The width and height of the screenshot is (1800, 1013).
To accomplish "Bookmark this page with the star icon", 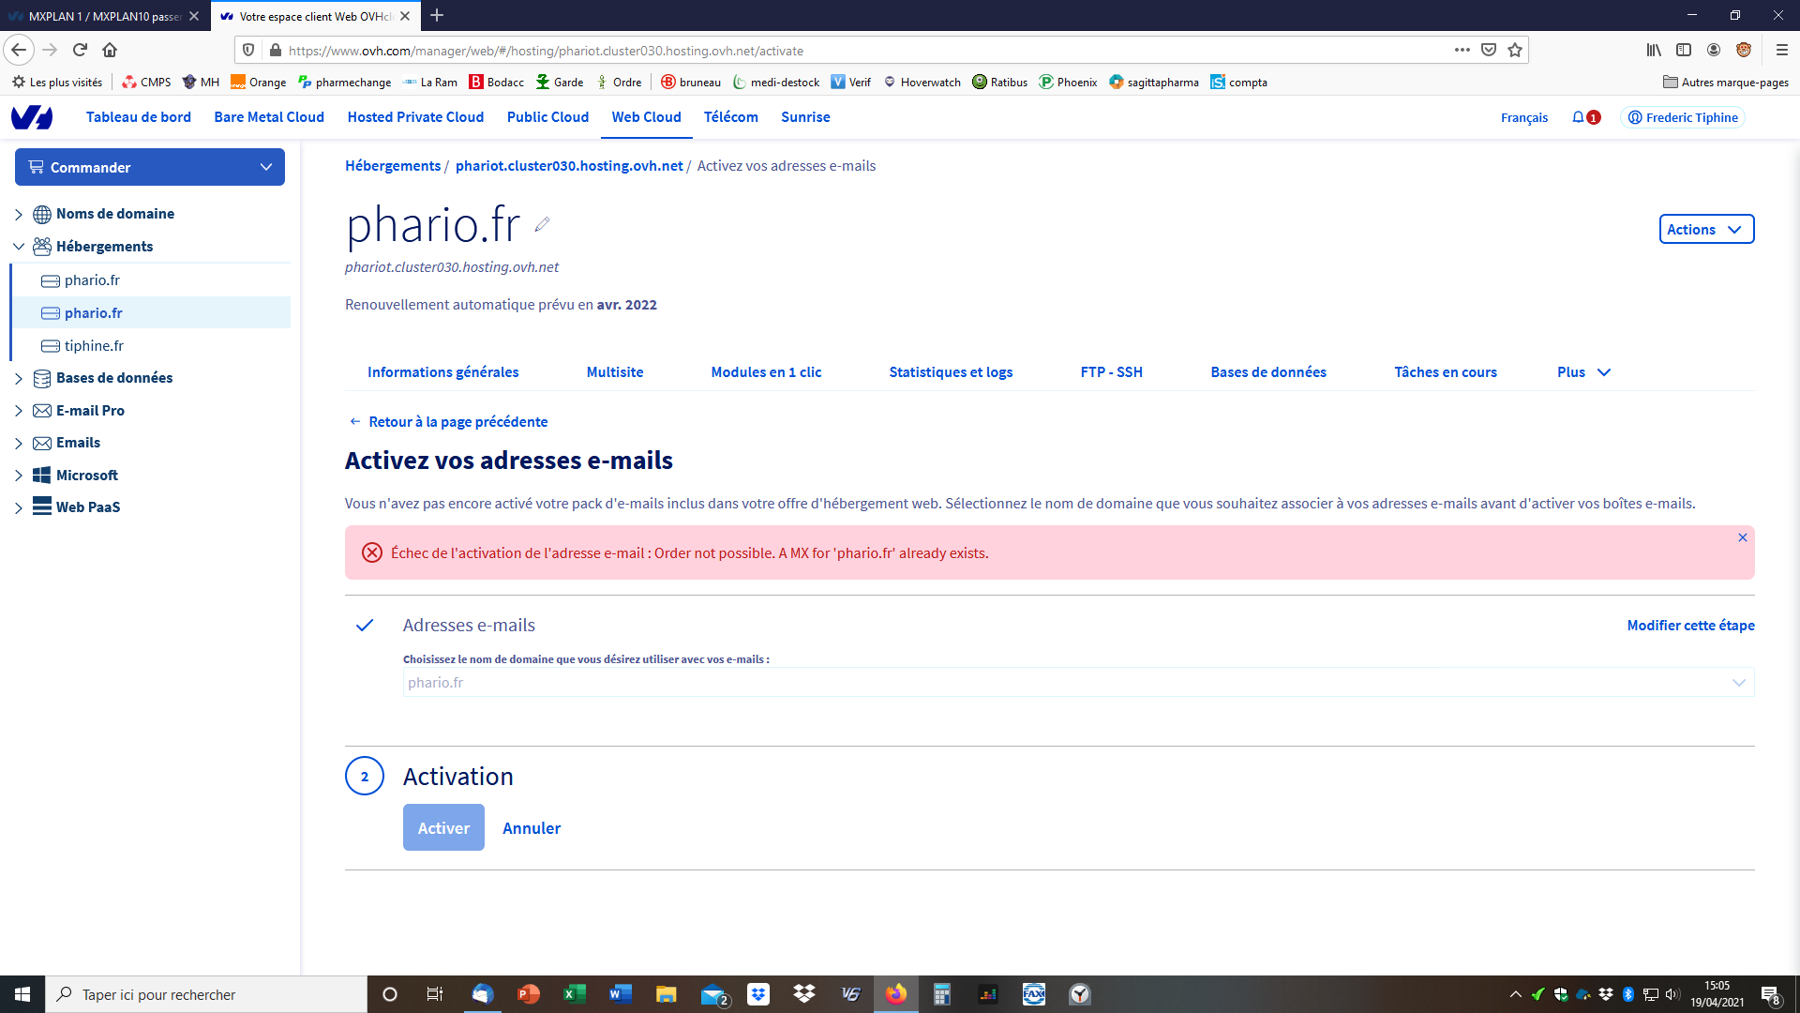I will pos(1515,50).
